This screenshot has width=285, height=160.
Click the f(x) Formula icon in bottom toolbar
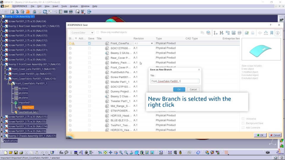(x=61, y=153)
